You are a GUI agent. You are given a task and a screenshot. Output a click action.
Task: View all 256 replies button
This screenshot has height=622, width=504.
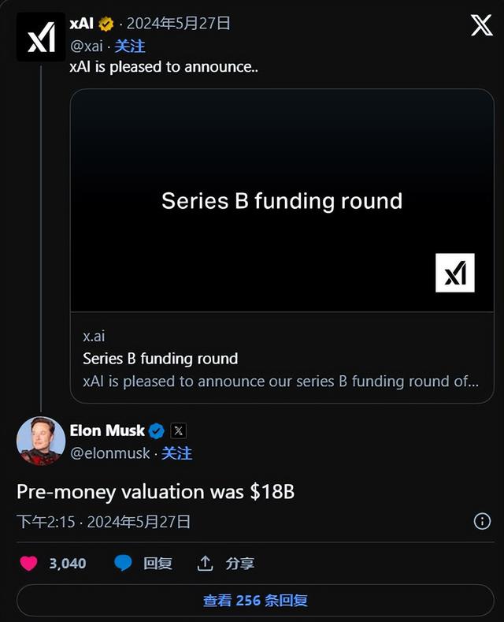pyautogui.click(x=255, y=600)
